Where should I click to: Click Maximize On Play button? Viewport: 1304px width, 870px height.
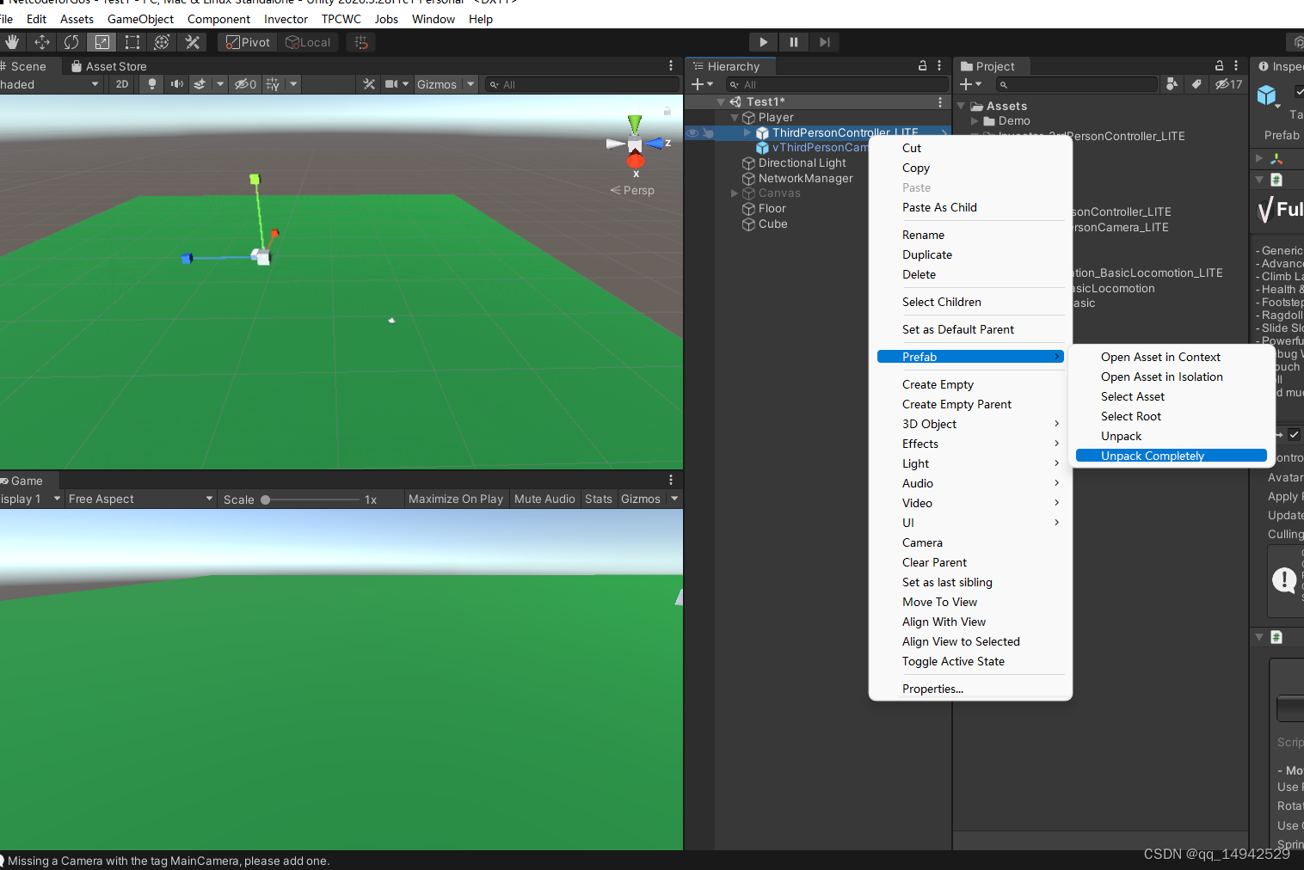[x=456, y=499]
